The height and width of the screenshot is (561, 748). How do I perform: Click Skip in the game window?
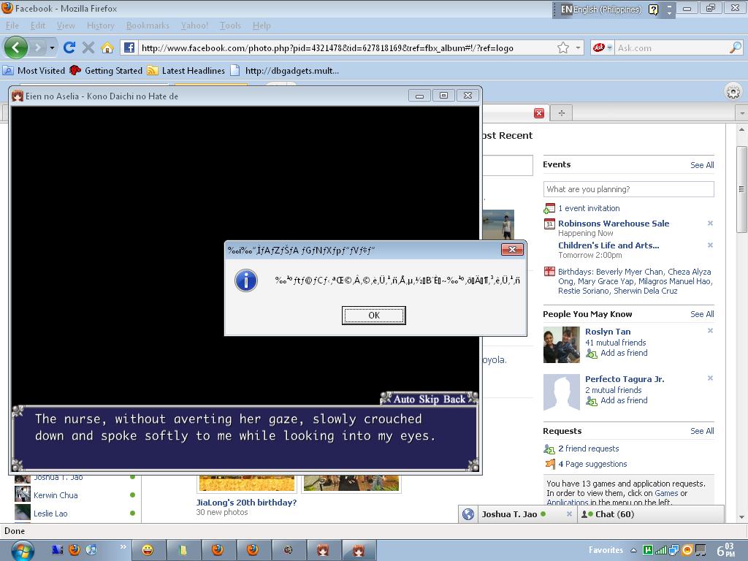point(430,400)
